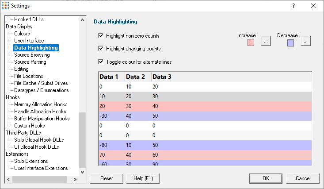324x189 pixels.
Task: Toggle Highlight changing counts checkbox
Action: click(101, 48)
